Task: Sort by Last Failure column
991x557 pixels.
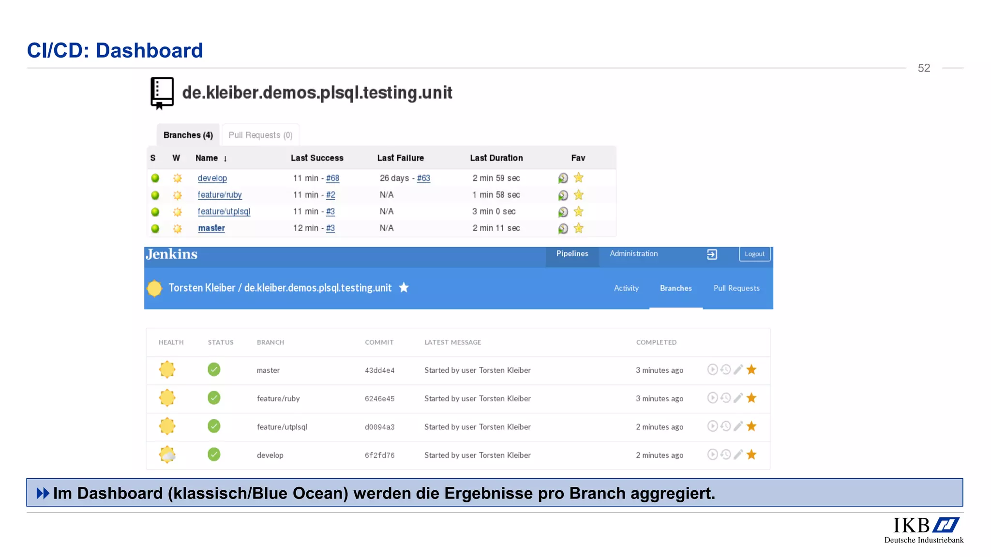Action: coord(401,158)
